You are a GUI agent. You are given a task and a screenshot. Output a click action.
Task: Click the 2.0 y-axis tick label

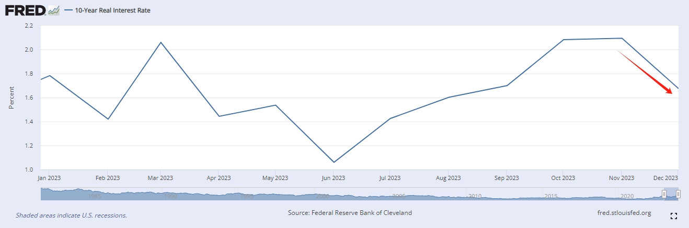tap(29, 50)
